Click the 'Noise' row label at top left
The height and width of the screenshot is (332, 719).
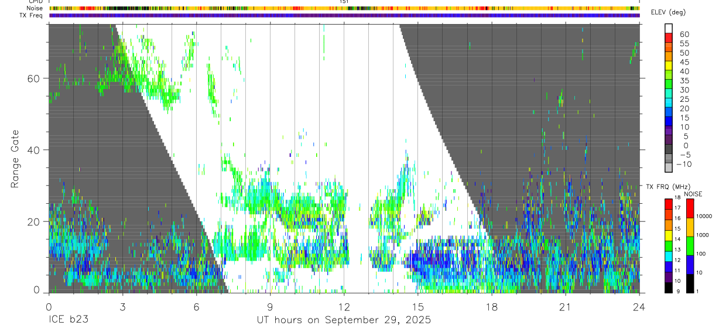tap(35, 8)
